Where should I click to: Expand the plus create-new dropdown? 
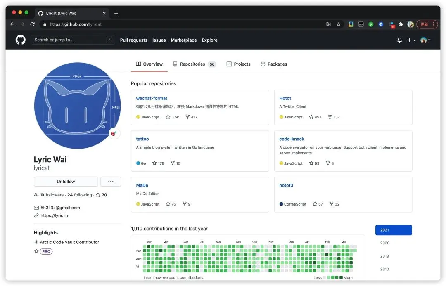click(x=411, y=40)
